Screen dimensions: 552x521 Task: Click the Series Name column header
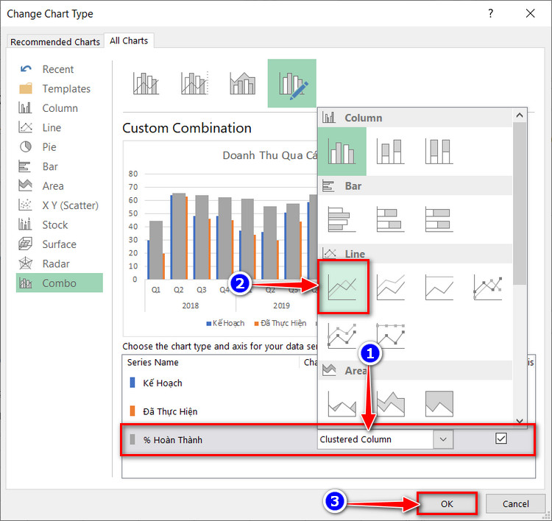coord(153,362)
